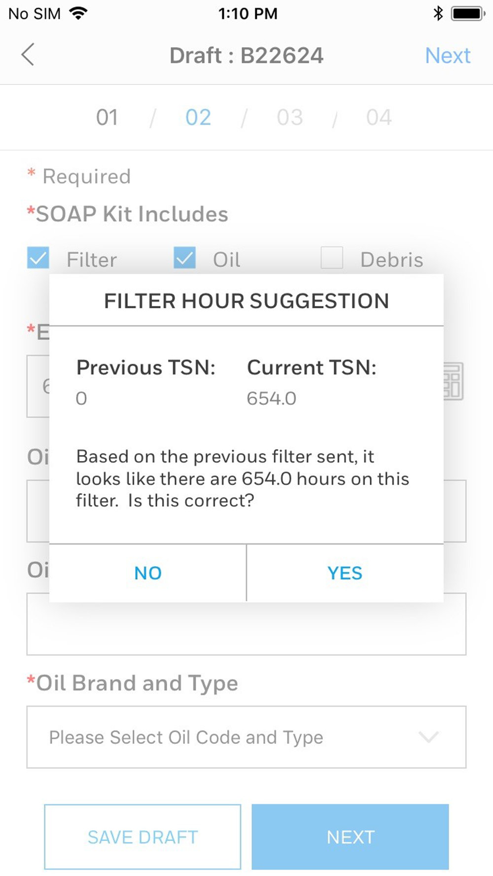Image resolution: width=493 pixels, height=876 pixels.
Task: Tap the back arrow icon
Action: tap(28, 54)
